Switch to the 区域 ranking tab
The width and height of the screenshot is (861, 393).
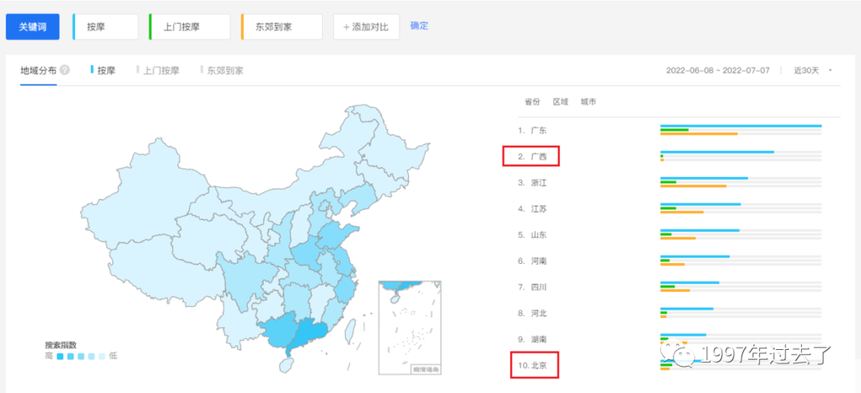point(560,101)
